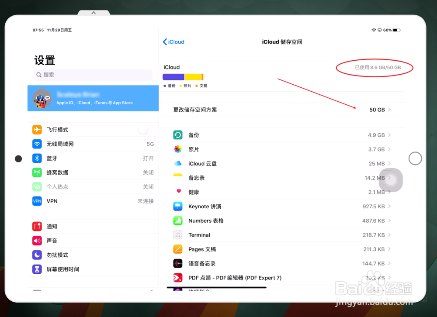Open the 487.6 KB Numbers chevron

[x=389, y=221]
